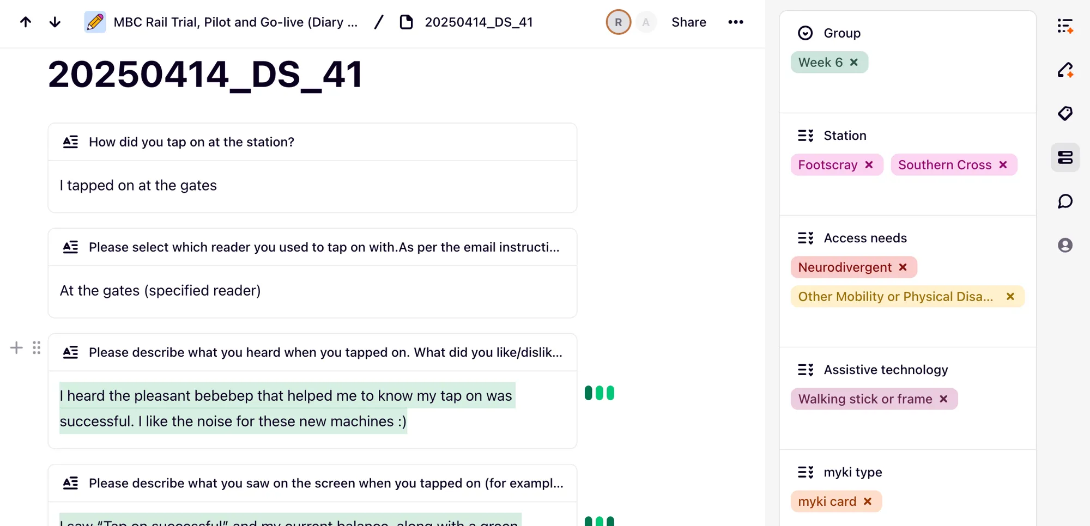Open the 20250414_DS_41 breadcrumb
Image resolution: width=1090 pixels, height=526 pixels.
[479, 22]
